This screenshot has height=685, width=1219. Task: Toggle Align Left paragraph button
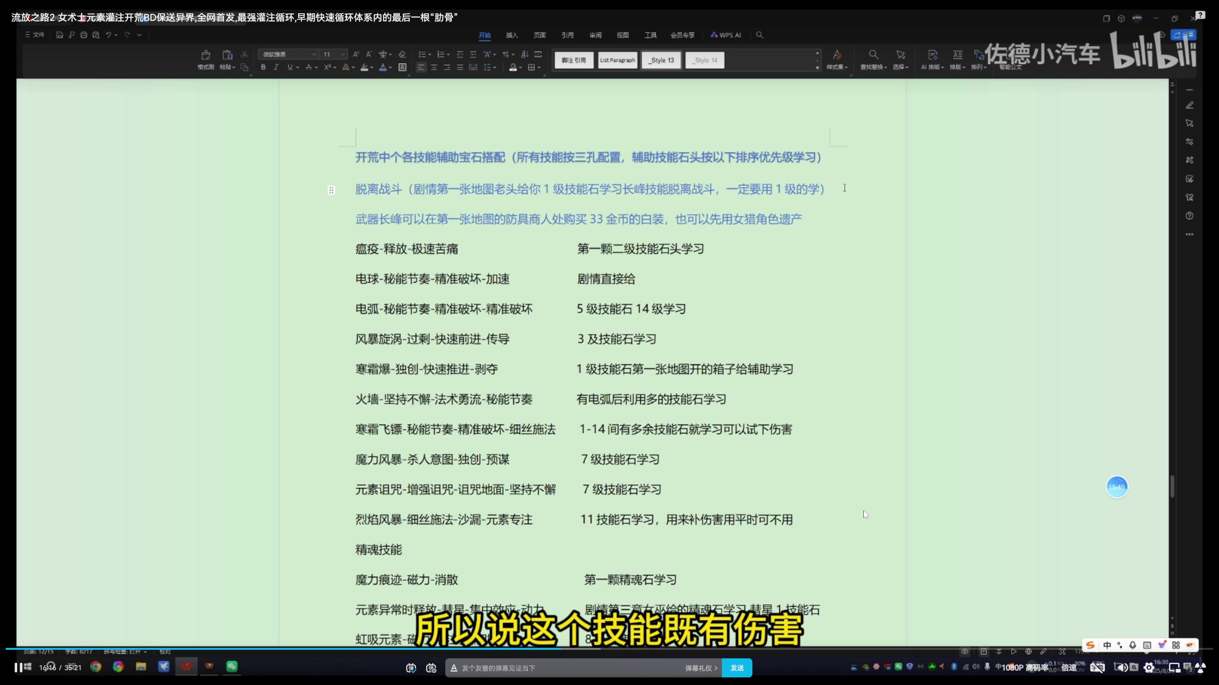pos(421,68)
